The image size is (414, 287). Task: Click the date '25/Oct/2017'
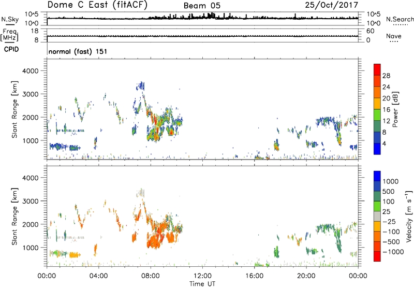coord(332,5)
